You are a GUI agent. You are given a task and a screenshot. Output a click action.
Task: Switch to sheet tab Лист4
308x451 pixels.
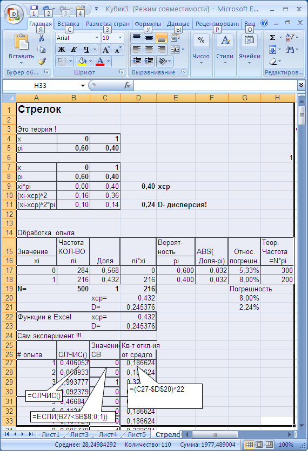[x=108, y=434]
